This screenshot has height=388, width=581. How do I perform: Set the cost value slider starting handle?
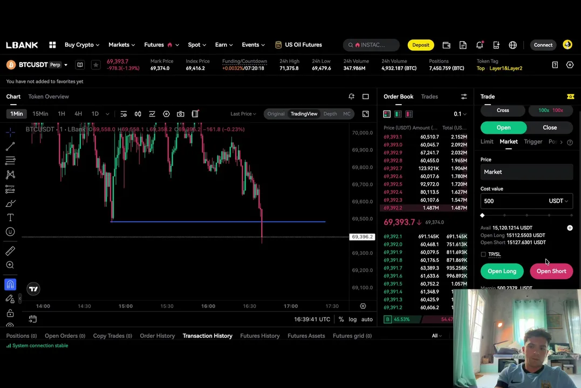[482, 215]
